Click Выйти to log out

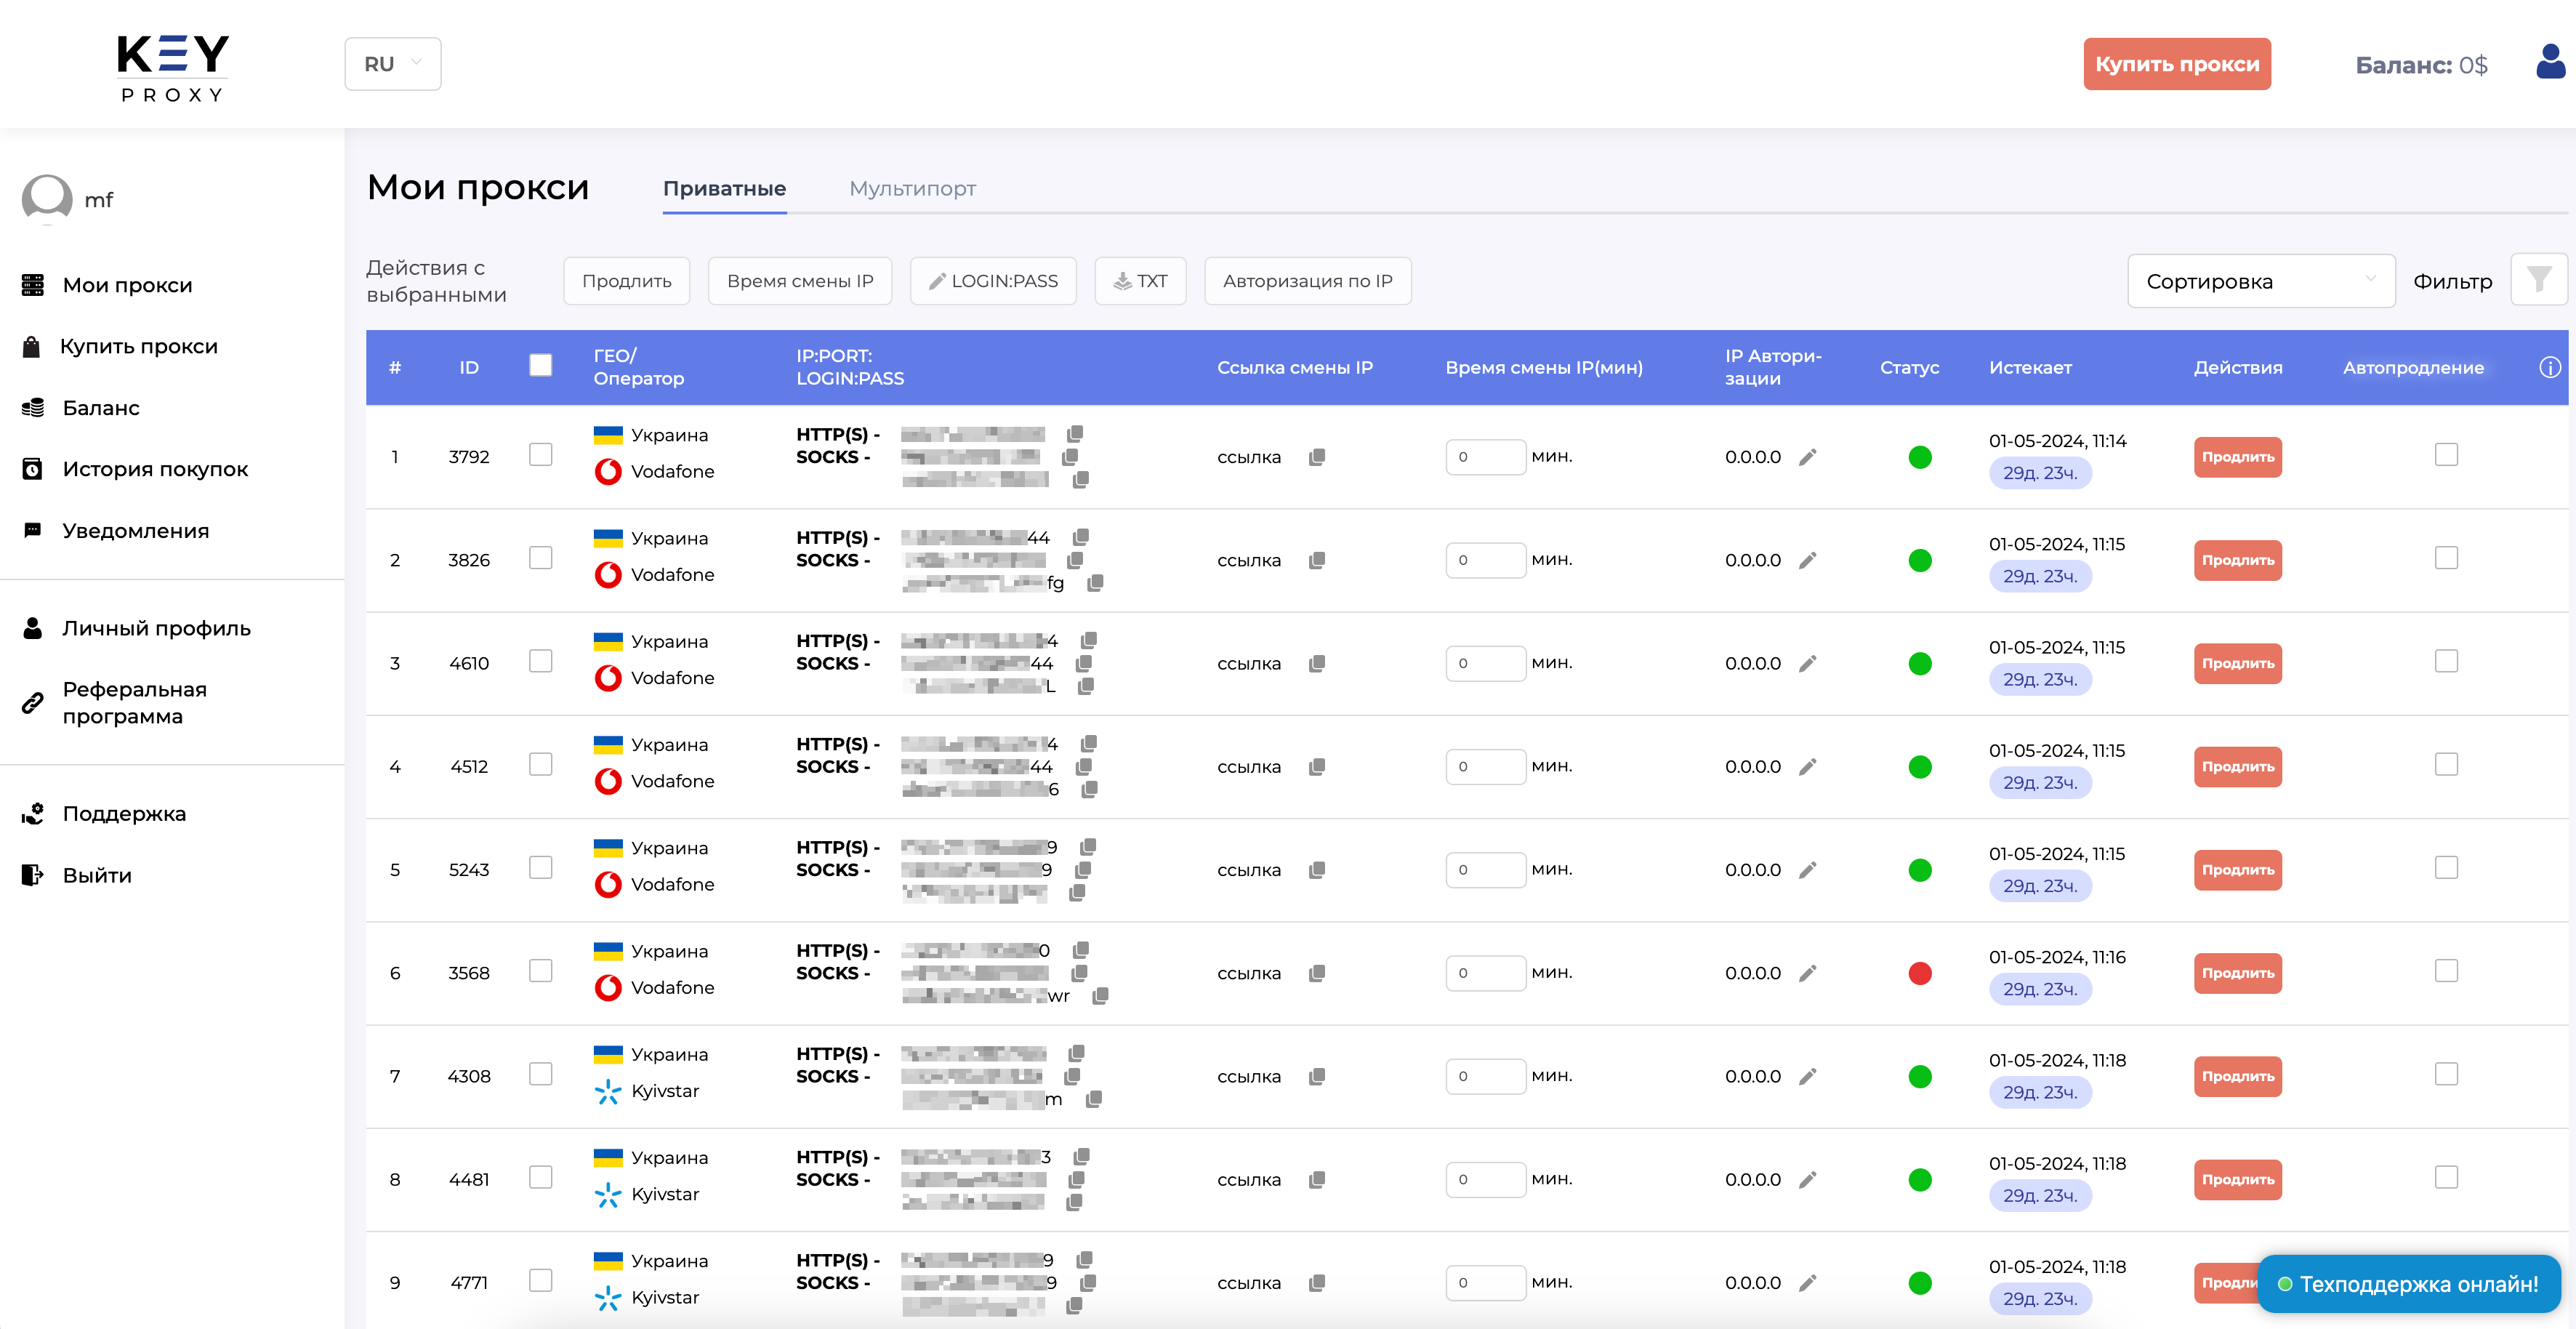tap(96, 875)
